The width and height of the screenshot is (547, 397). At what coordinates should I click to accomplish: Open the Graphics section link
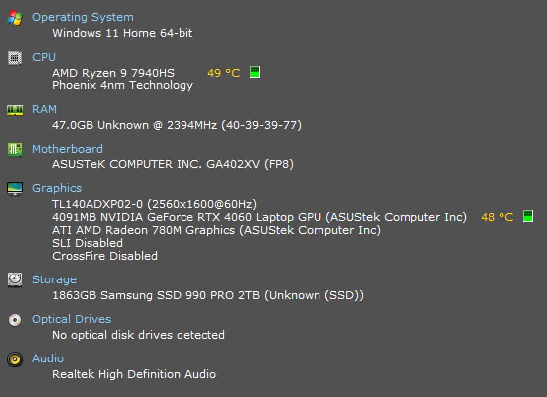[x=57, y=188]
